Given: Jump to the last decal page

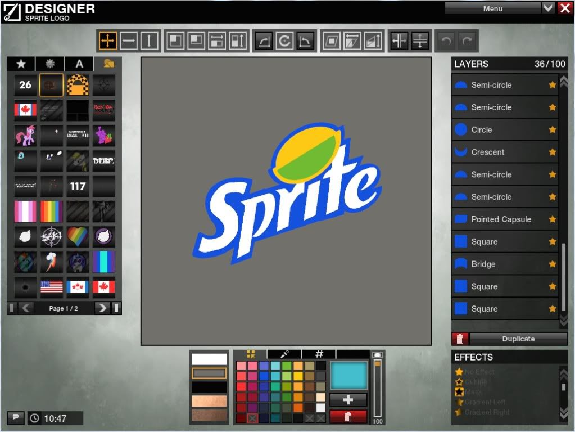Looking at the screenshot, I should pyautogui.click(x=116, y=308).
